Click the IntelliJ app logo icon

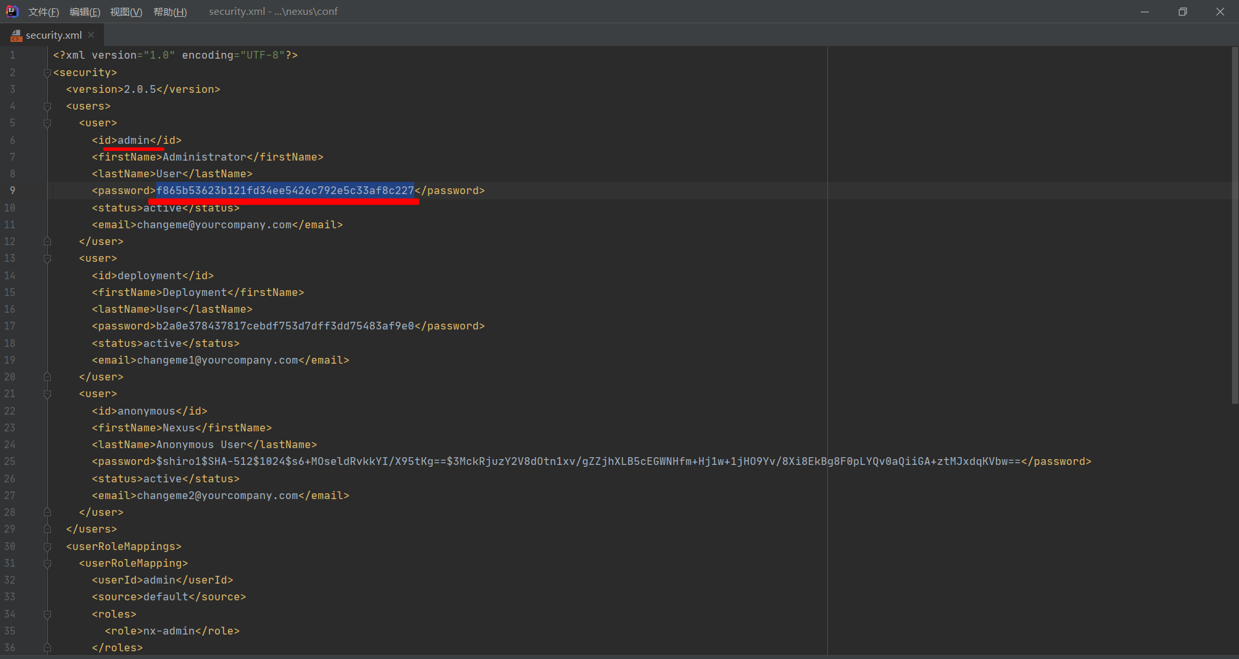click(x=12, y=11)
